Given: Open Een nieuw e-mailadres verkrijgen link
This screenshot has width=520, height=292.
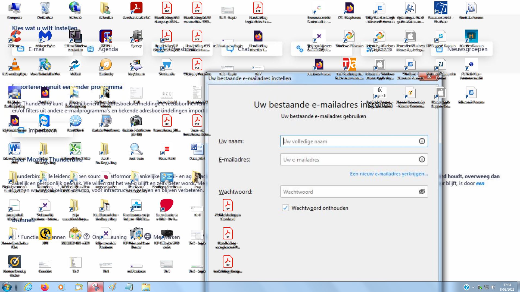Looking at the screenshot, I should coord(389,174).
